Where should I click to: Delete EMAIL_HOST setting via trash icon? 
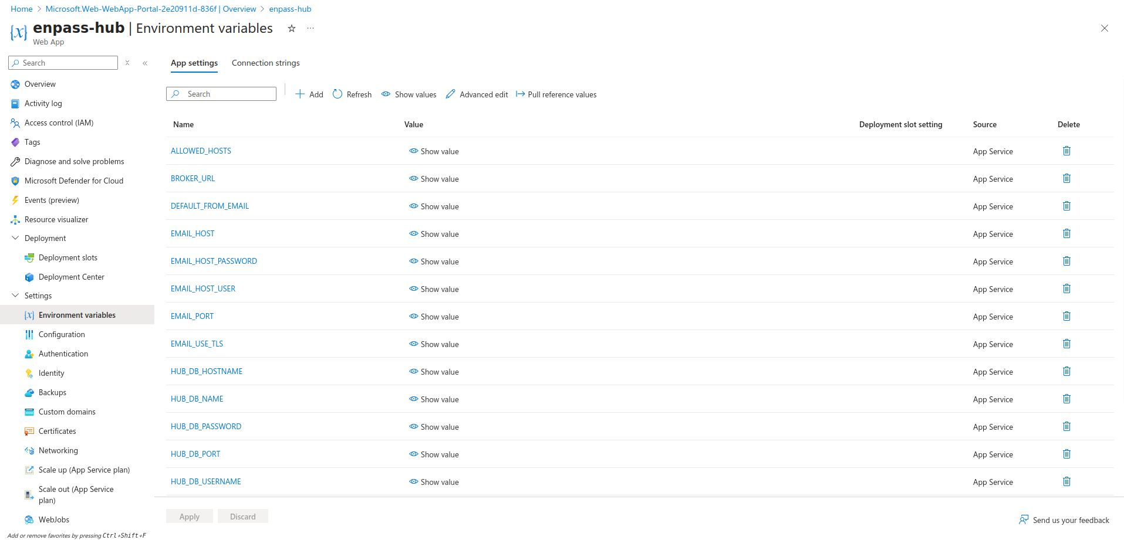[x=1066, y=233]
